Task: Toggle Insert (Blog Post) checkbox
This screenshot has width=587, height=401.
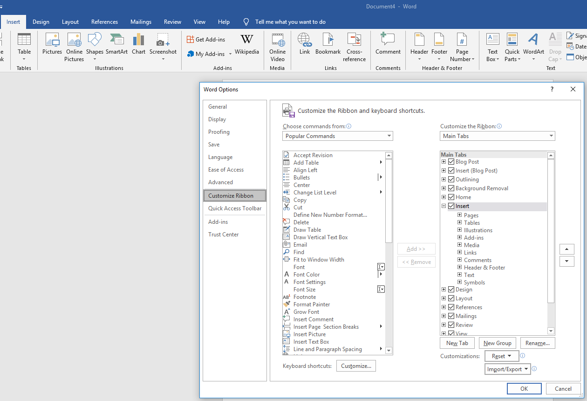Action: pos(451,171)
